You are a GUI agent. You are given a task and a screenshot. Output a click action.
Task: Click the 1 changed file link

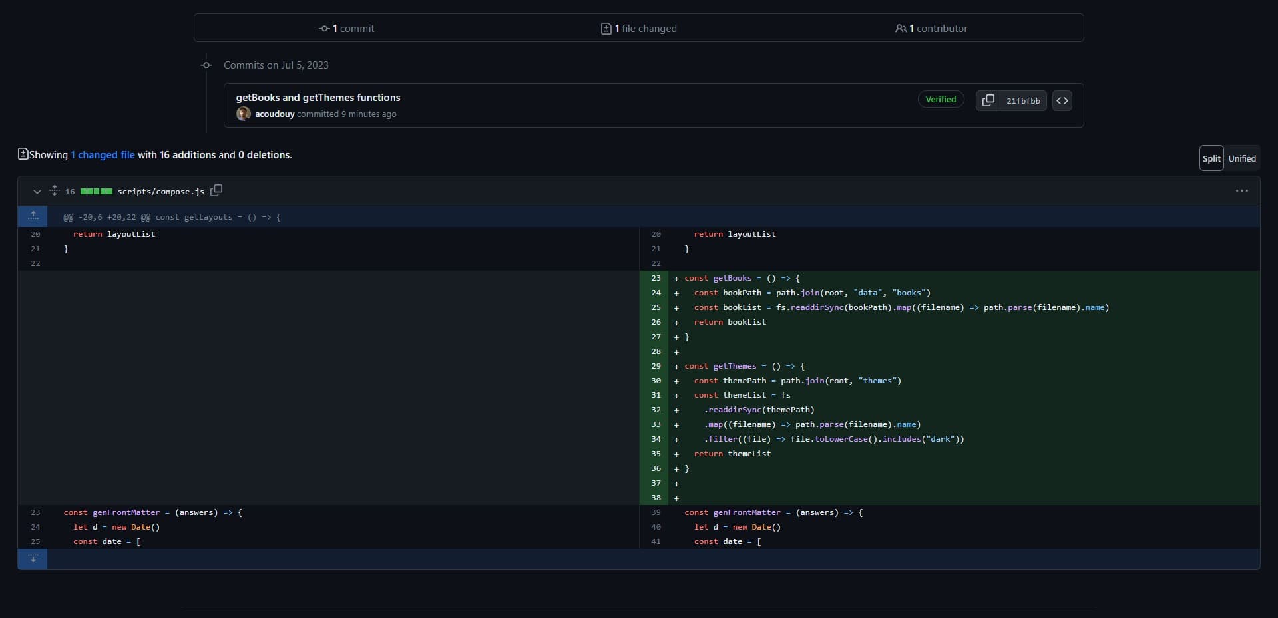point(103,155)
